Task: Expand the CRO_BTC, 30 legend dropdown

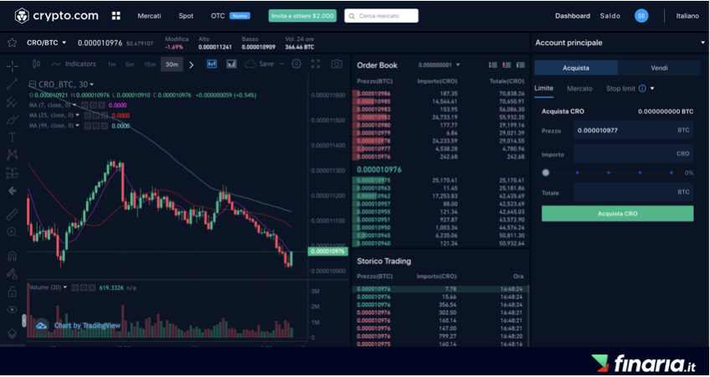Action: click(92, 85)
